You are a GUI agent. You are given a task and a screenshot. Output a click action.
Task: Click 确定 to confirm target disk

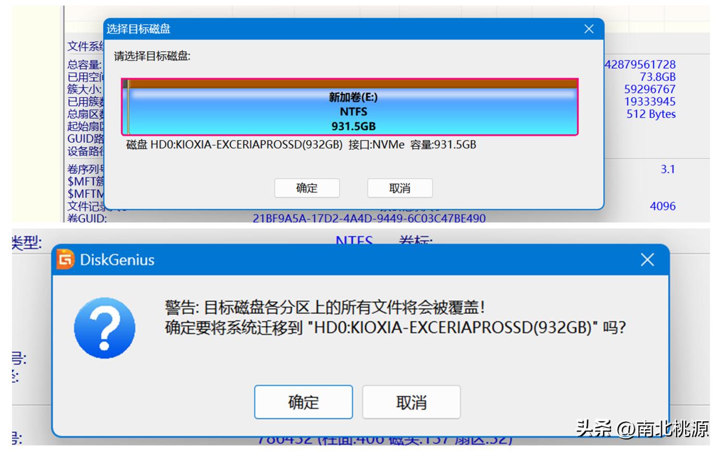307,188
